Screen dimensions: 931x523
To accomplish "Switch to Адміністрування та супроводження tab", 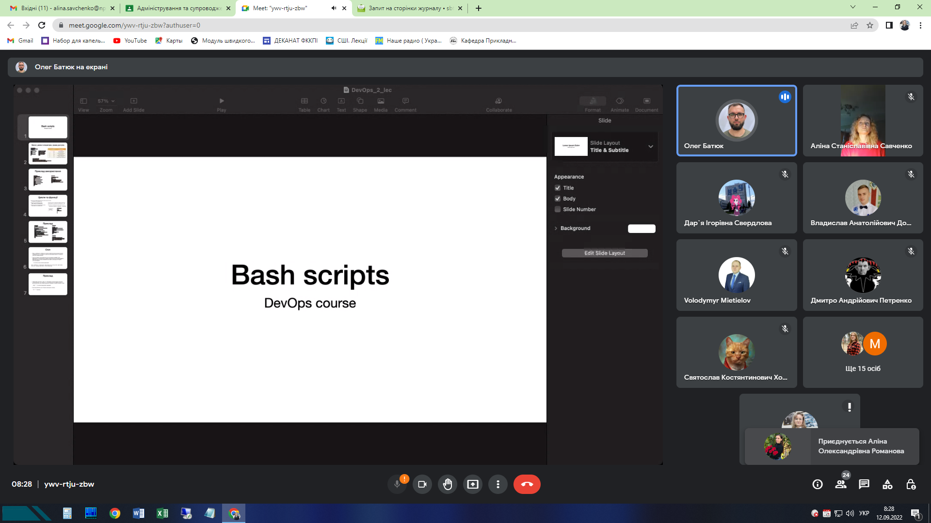I will pos(177,8).
